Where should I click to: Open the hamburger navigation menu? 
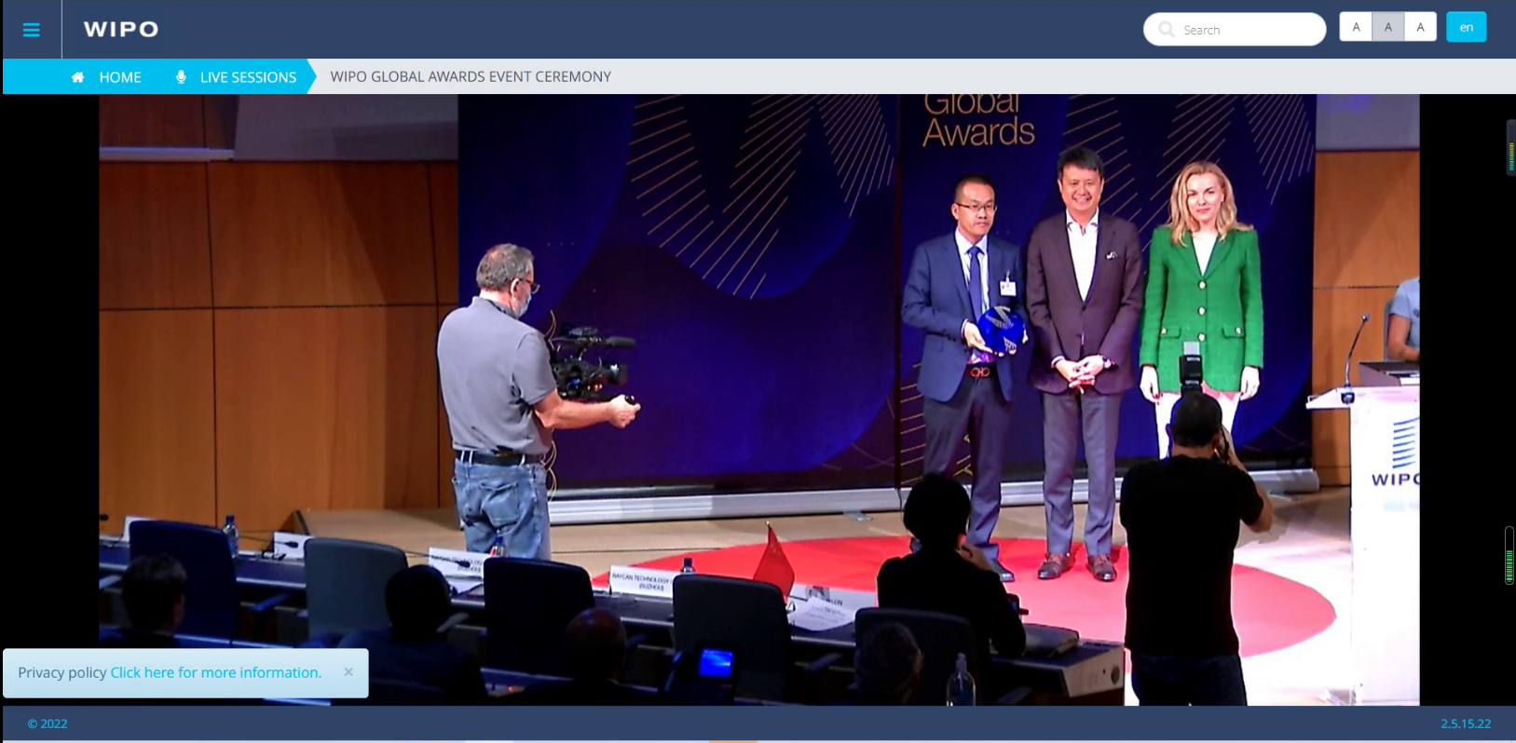(x=31, y=30)
